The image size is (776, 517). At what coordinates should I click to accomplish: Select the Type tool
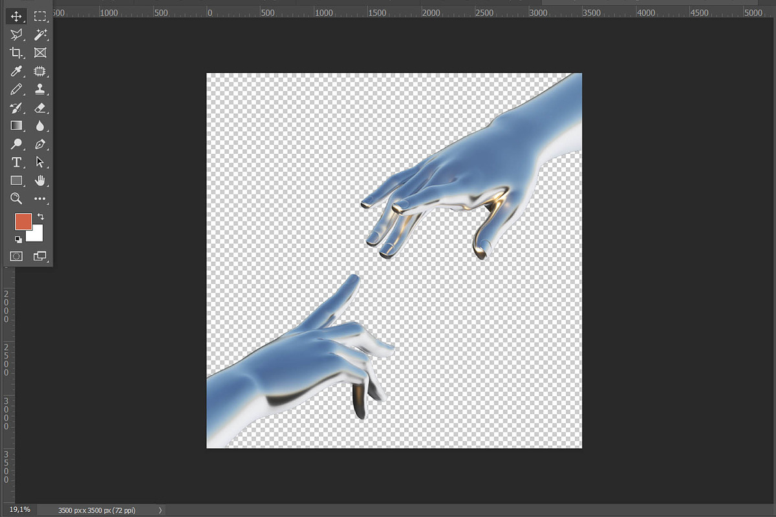pyautogui.click(x=17, y=162)
